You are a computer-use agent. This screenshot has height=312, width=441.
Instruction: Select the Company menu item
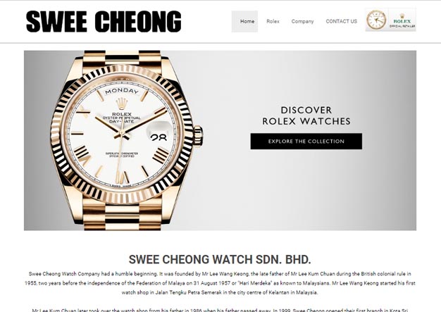pyautogui.click(x=302, y=21)
